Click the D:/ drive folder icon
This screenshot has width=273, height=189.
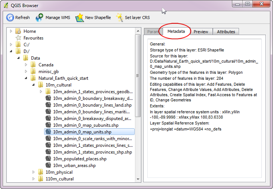[18, 51]
